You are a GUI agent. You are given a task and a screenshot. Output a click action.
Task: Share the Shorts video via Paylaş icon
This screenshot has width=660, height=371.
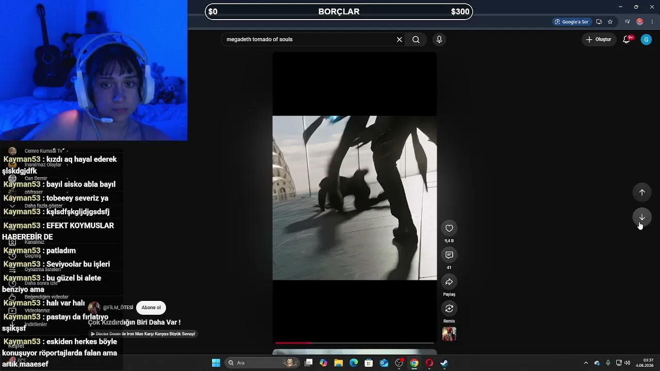pyautogui.click(x=449, y=282)
